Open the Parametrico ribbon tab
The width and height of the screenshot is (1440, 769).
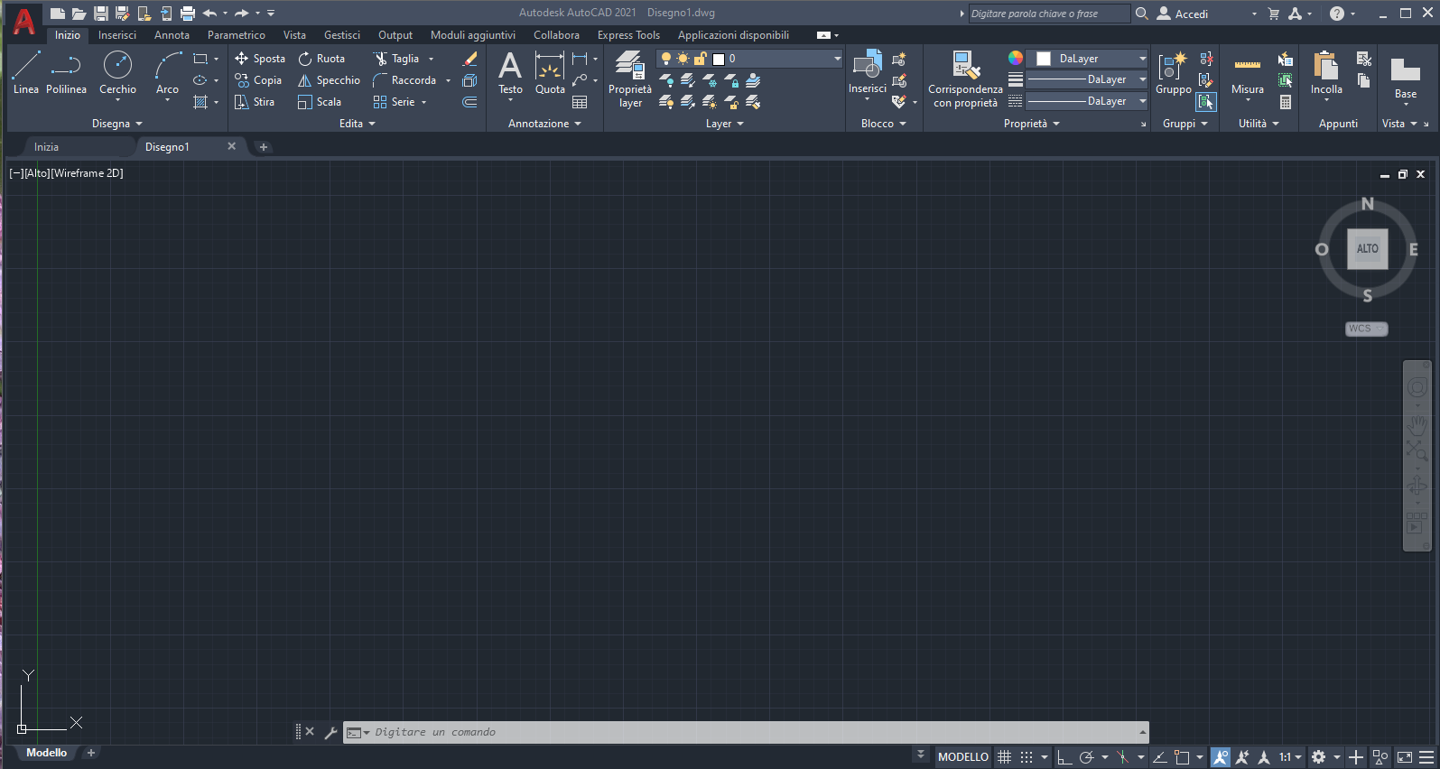[237, 35]
